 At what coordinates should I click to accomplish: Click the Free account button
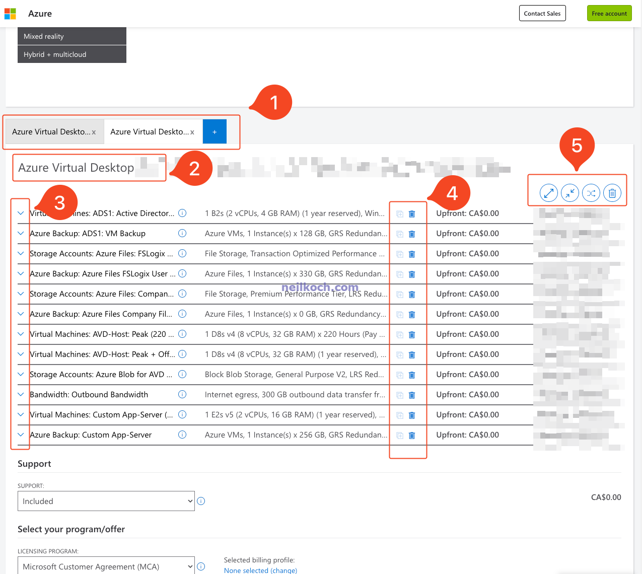tap(609, 13)
